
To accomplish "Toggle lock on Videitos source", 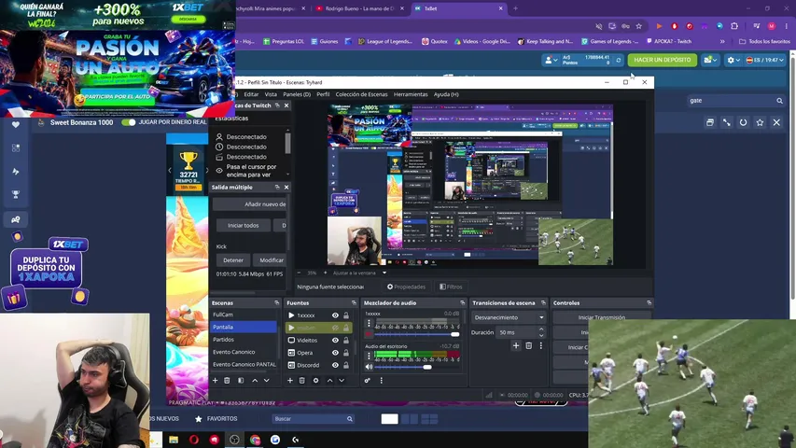I will click(x=346, y=341).
